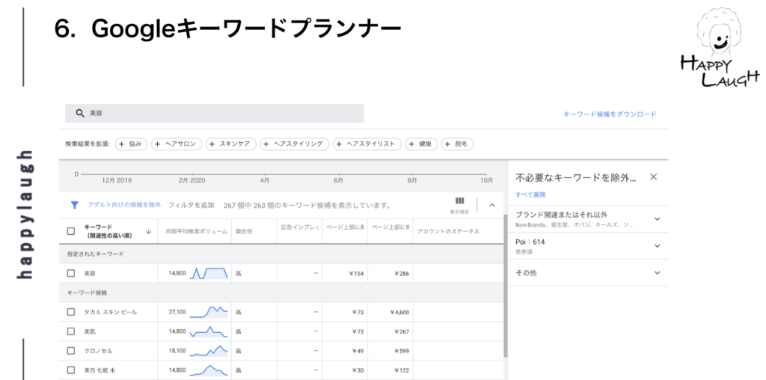Open the columns (表示項目) icon
This screenshot has height=380, width=766.
[x=460, y=200]
